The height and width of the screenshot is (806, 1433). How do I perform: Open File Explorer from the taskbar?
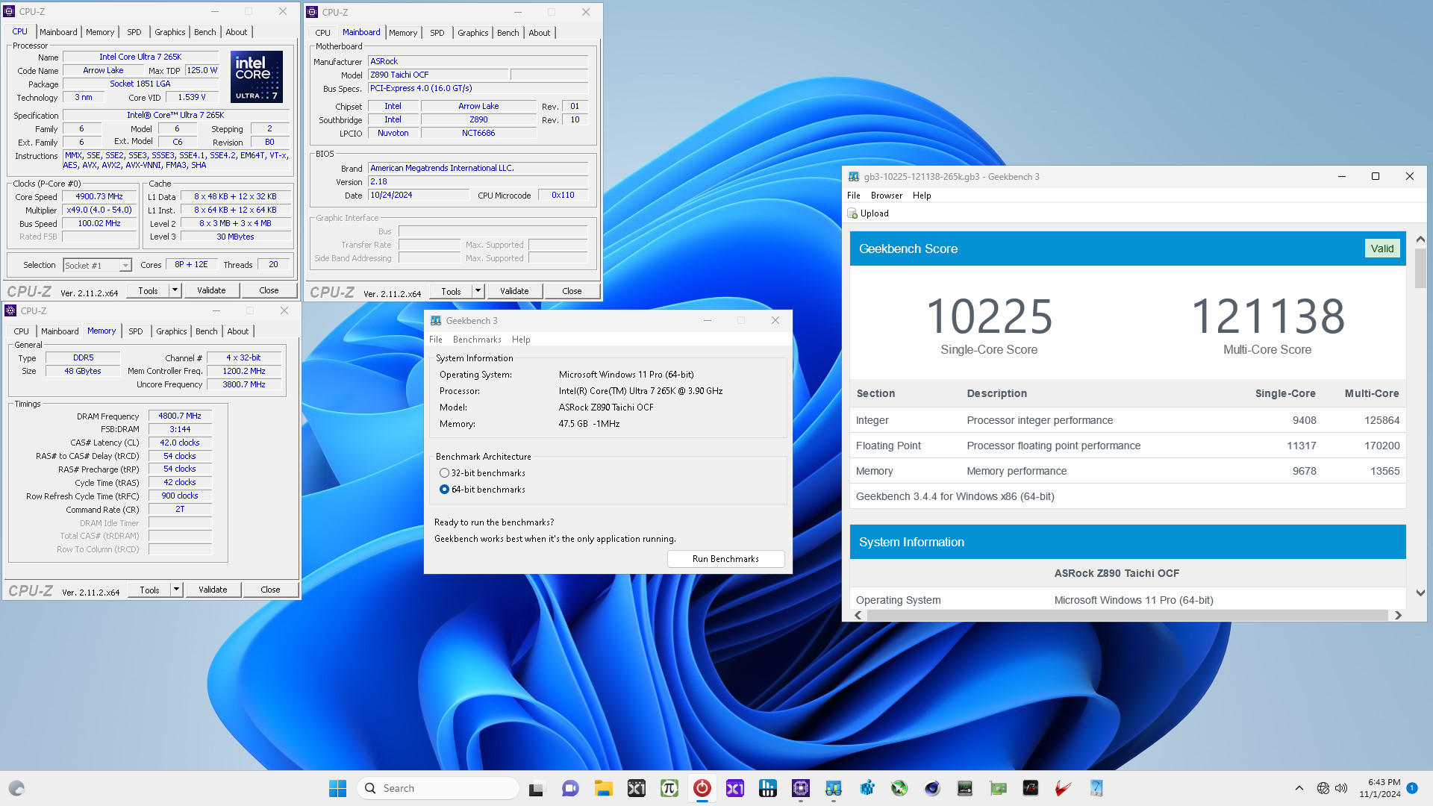tap(603, 788)
